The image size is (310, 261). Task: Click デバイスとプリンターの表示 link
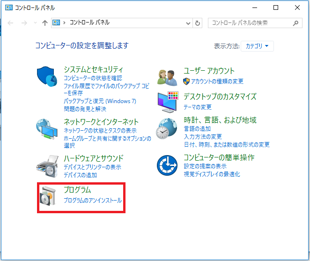(93, 167)
